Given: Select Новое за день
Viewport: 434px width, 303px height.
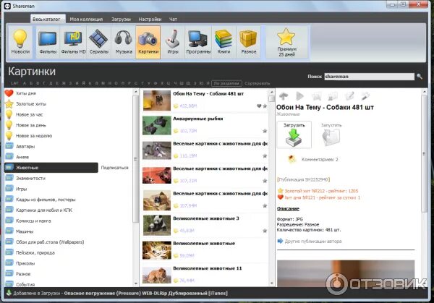Looking at the screenshot, I should tap(30, 125).
